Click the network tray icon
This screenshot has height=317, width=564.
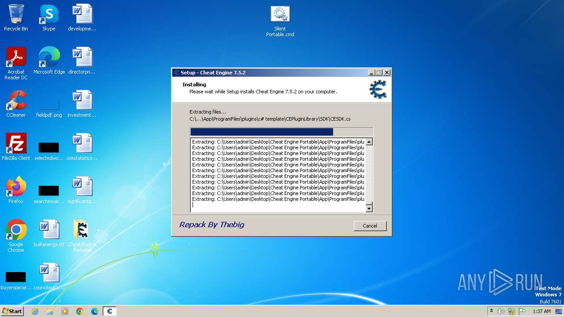tap(512, 311)
